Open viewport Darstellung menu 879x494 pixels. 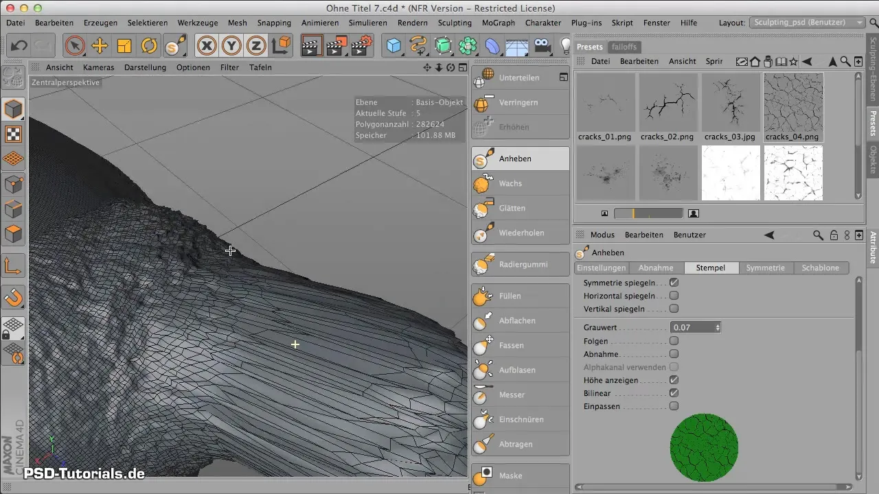coord(145,67)
